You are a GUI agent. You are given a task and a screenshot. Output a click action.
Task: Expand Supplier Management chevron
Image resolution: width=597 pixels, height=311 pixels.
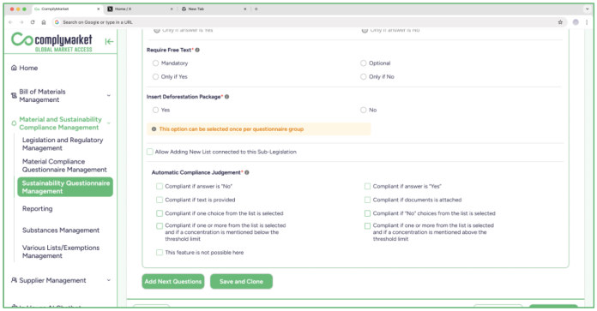[109, 280]
